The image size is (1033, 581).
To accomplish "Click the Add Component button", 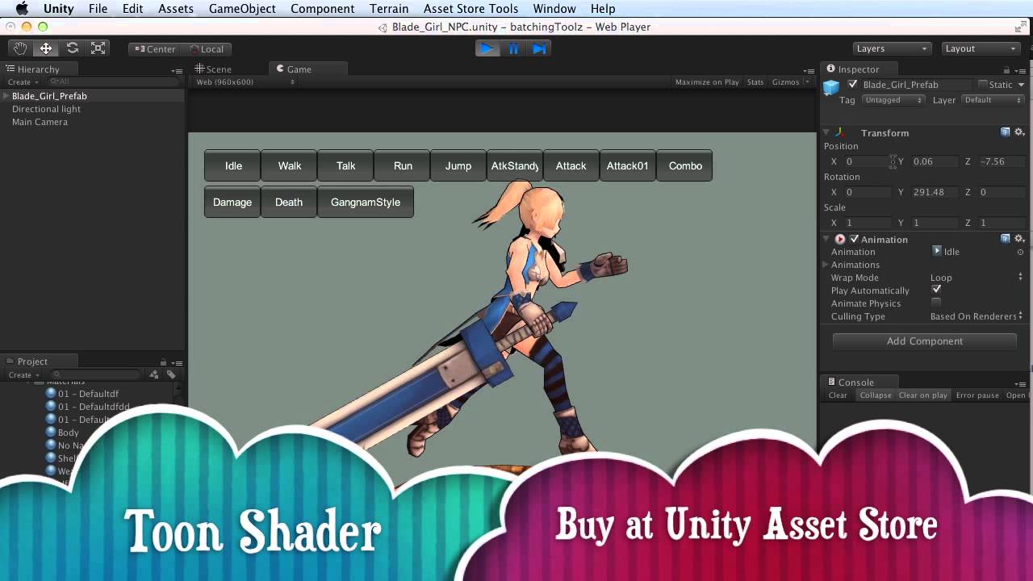I will (924, 341).
